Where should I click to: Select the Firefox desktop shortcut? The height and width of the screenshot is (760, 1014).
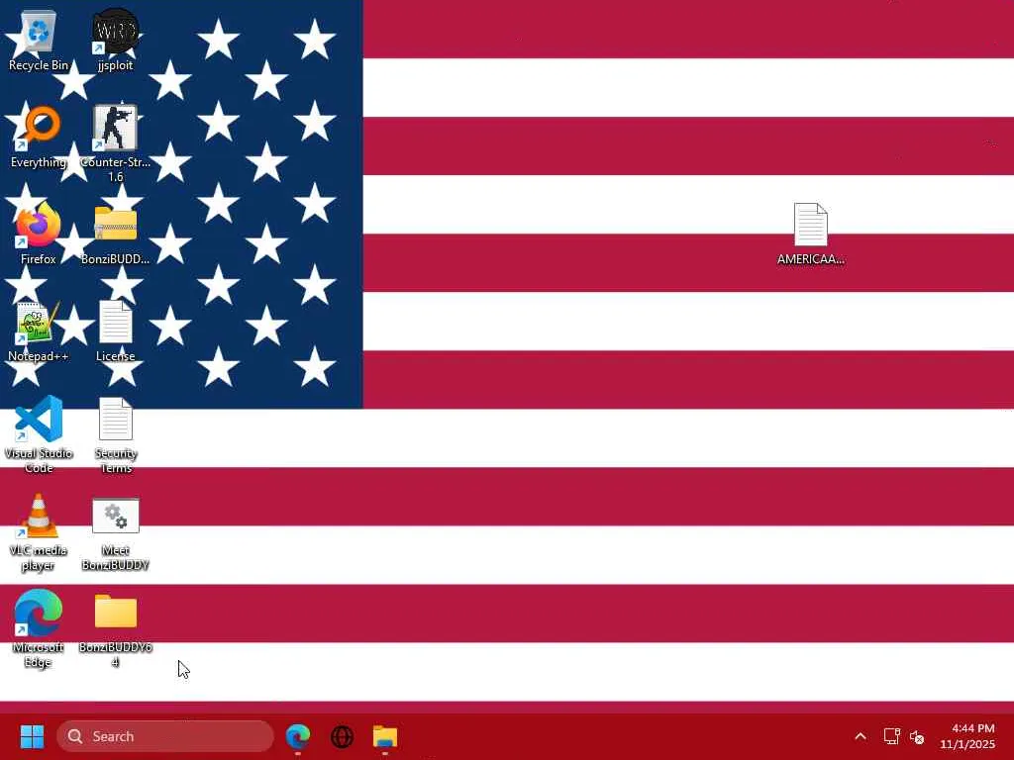tap(39, 234)
